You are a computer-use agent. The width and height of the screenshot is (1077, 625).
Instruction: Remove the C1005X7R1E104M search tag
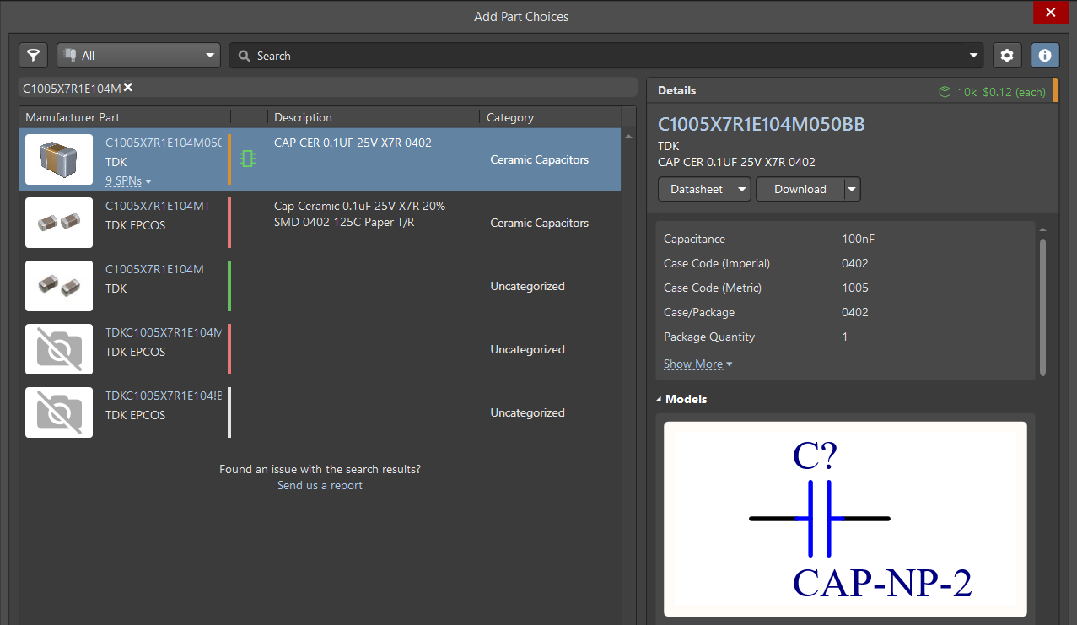[128, 88]
